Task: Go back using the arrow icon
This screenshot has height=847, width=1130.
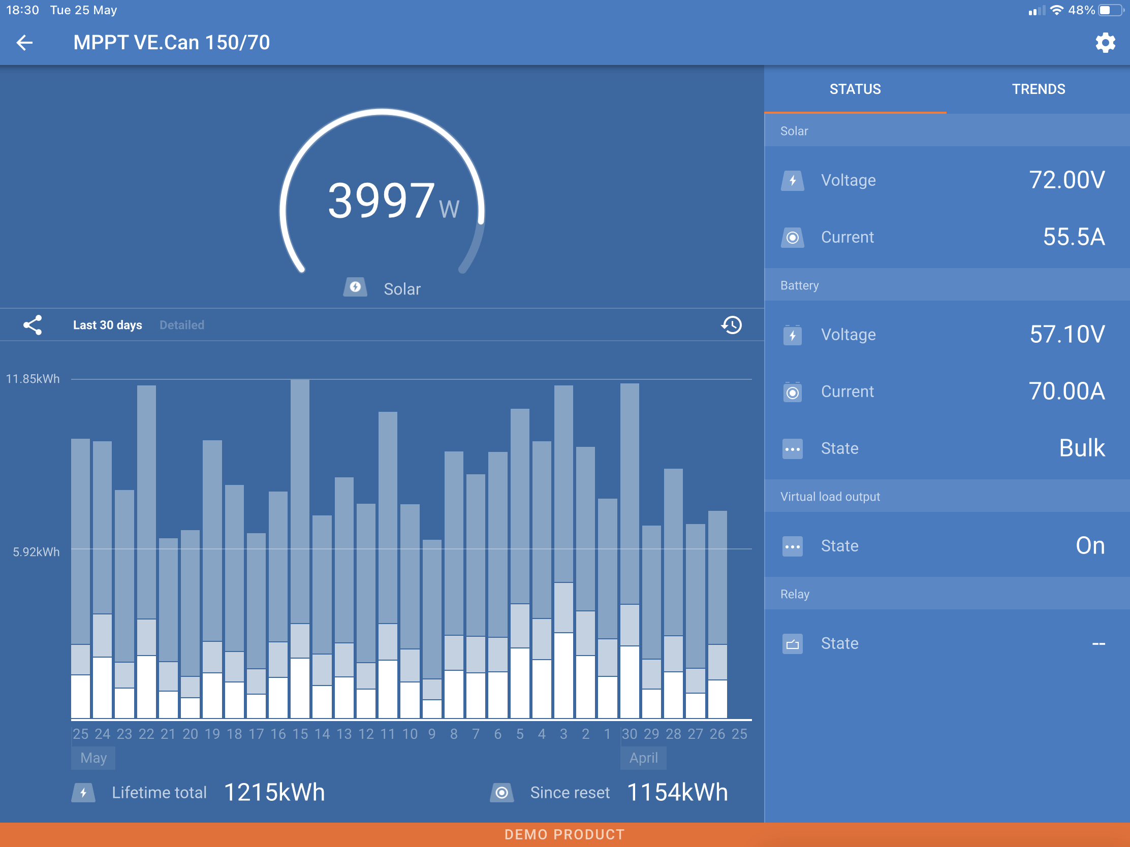Action: 24,43
